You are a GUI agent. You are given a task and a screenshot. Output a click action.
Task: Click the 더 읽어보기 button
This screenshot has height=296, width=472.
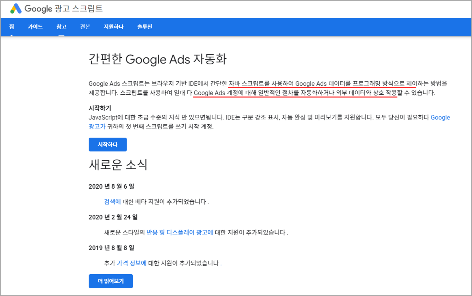pos(111,281)
